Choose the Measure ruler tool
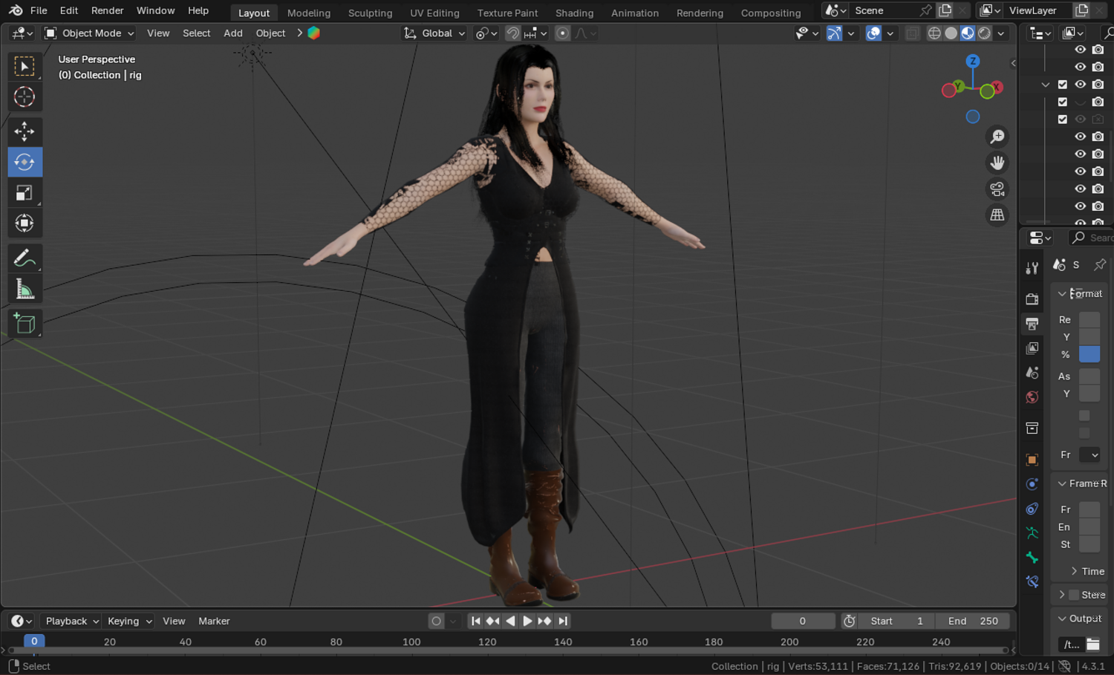Viewport: 1114px width, 675px height. 25,290
